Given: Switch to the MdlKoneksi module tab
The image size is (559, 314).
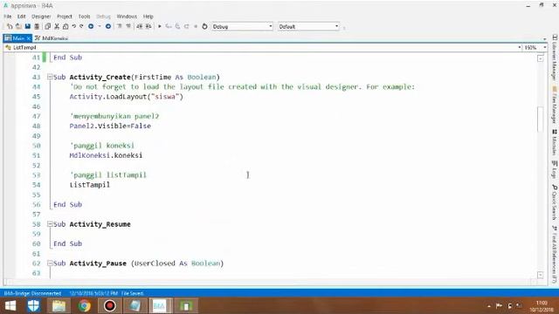Looking at the screenshot, I should pyautogui.click(x=52, y=38).
